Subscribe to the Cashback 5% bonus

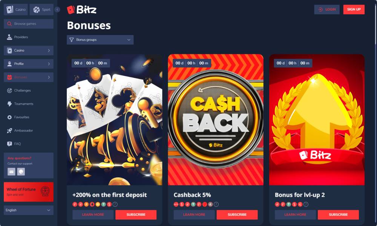pos(237,214)
